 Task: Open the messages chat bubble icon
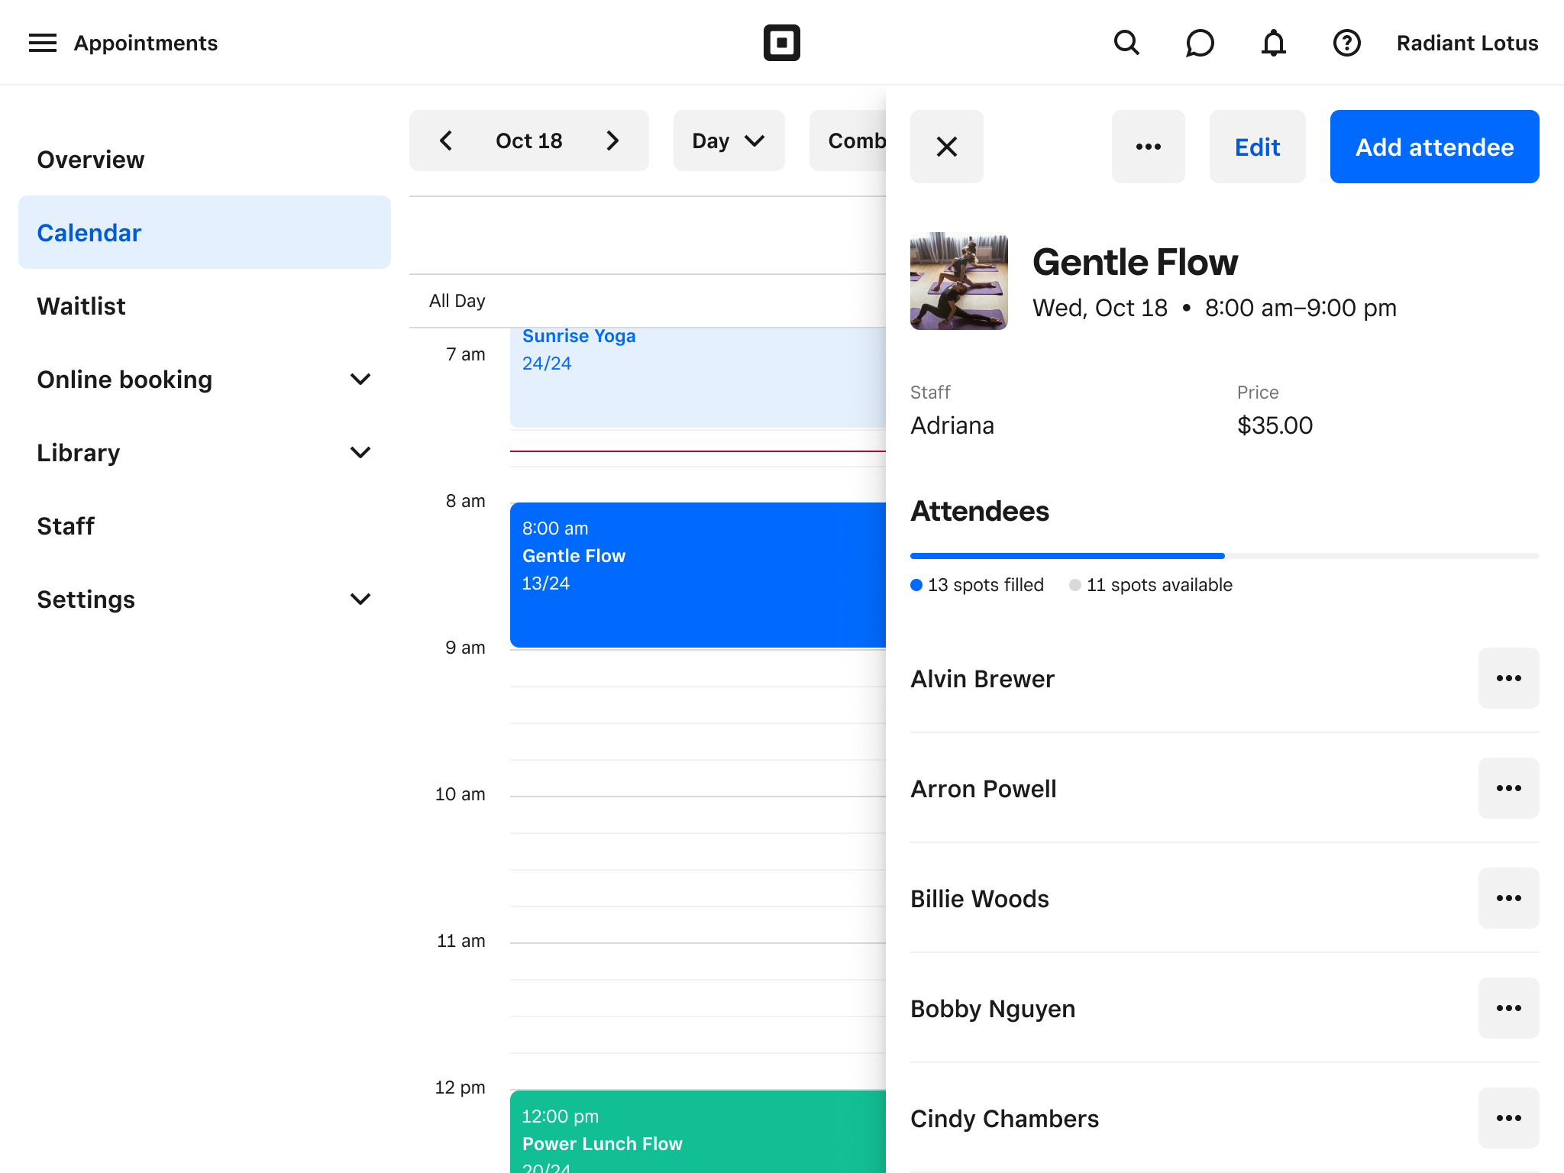pos(1200,43)
